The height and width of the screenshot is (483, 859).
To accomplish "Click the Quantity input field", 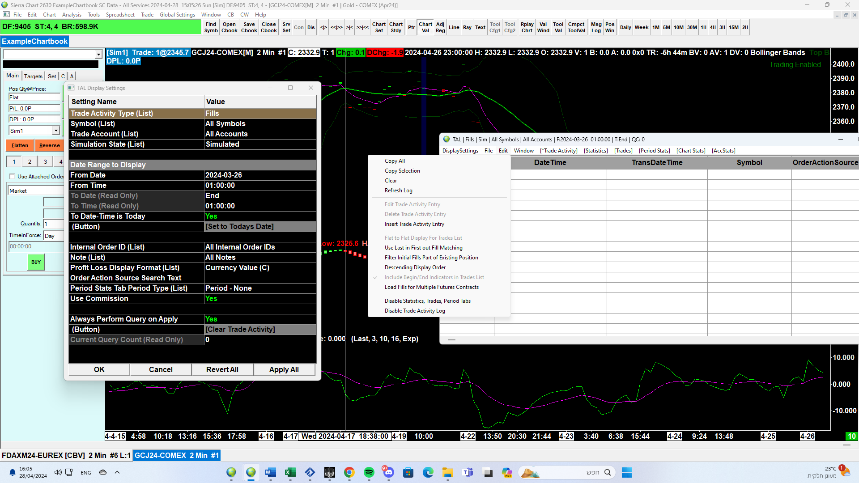I will pyautogui.click(x=54, y=224).
